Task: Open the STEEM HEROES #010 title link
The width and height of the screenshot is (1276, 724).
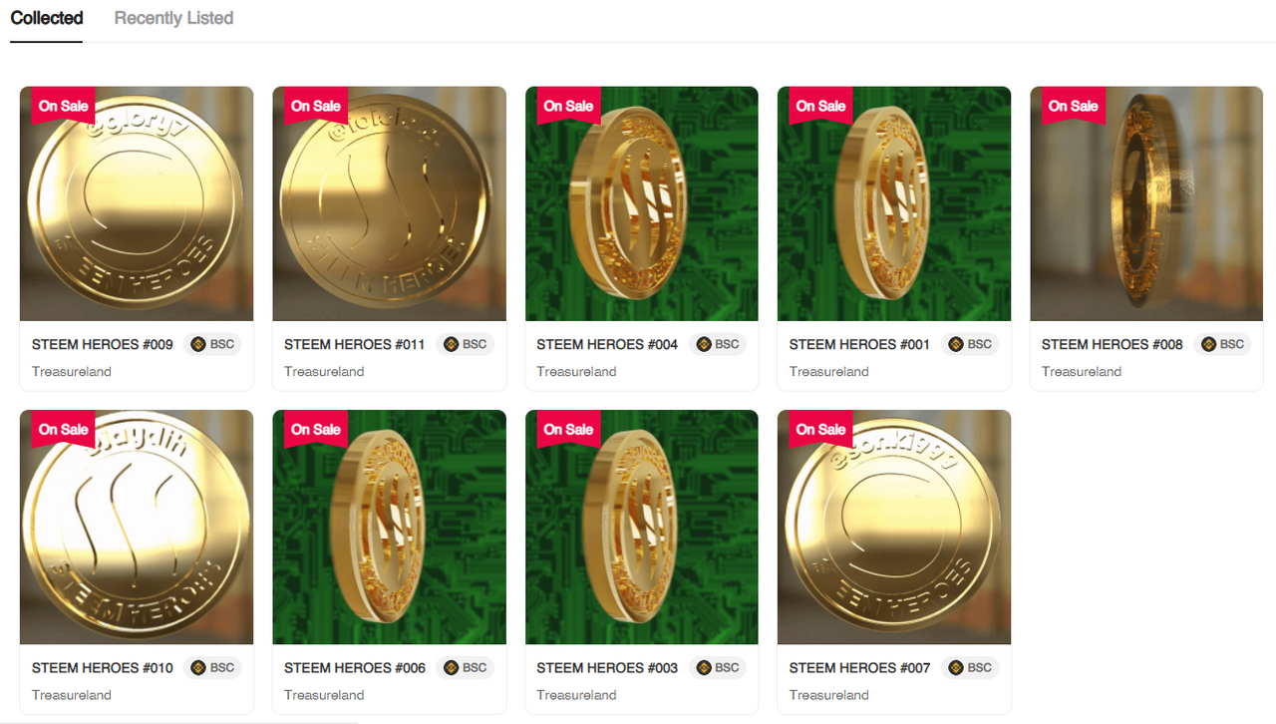Action: (x=103, y=668)
